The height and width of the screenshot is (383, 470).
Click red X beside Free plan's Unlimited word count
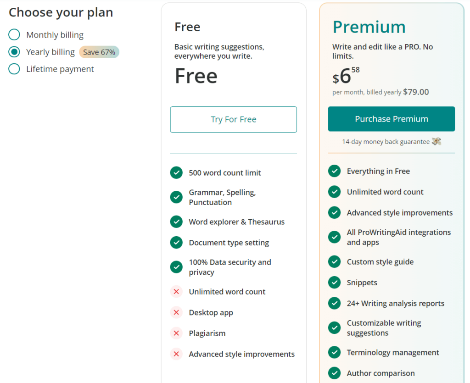pyautogui.click(x=176, y=291)
